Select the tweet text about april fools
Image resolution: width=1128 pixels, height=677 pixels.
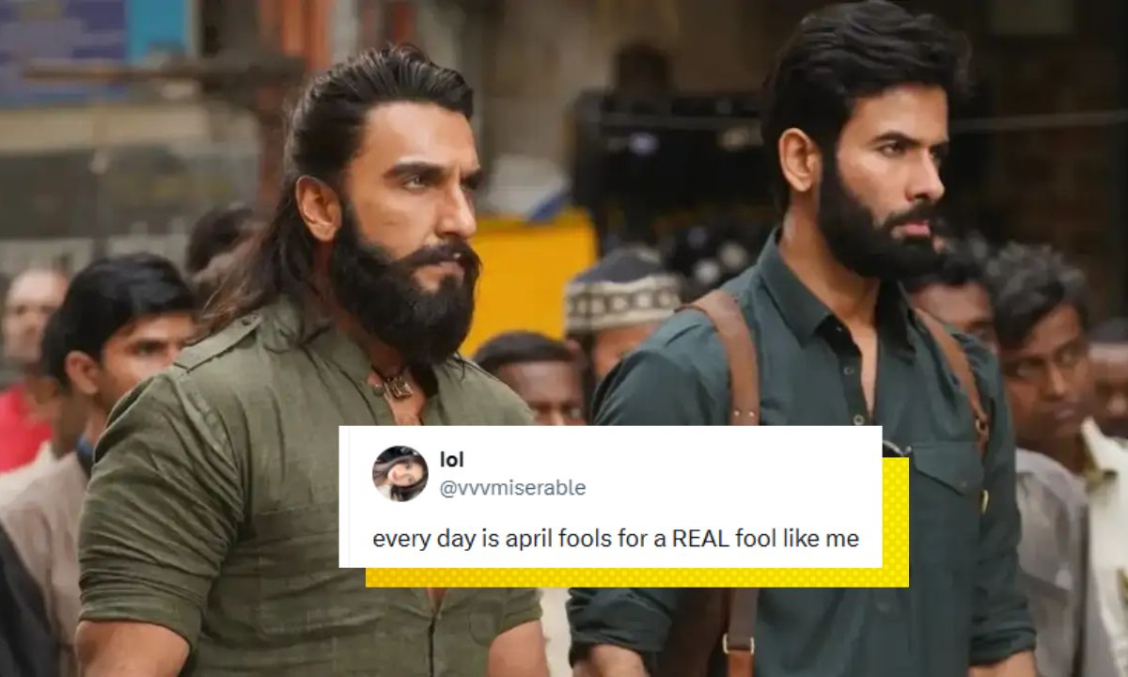coord(616,539)
